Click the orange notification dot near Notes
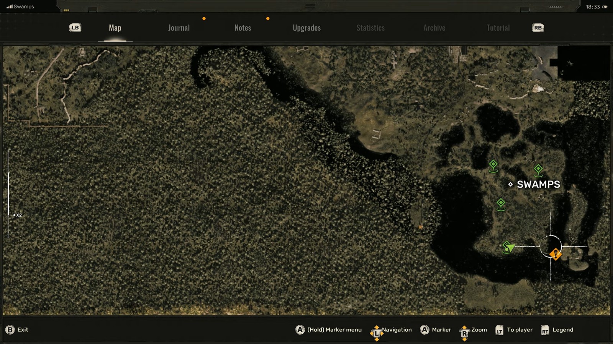613x344 pixels. tap(268, 18)
